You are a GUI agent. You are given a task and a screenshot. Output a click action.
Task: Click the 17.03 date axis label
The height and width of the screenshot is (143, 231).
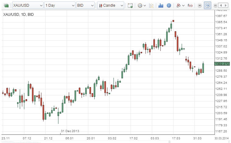[x=176, y=138]
